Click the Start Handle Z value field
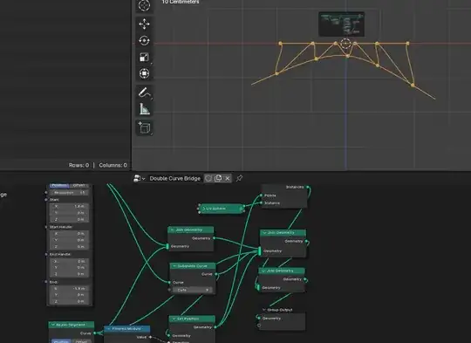This screenshot has width=471, height=343. coord(69,247)
